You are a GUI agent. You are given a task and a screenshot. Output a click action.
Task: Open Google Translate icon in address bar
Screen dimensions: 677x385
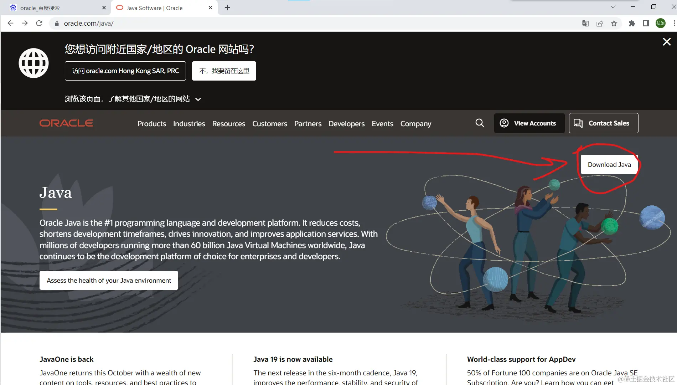(x=585, y=24)
